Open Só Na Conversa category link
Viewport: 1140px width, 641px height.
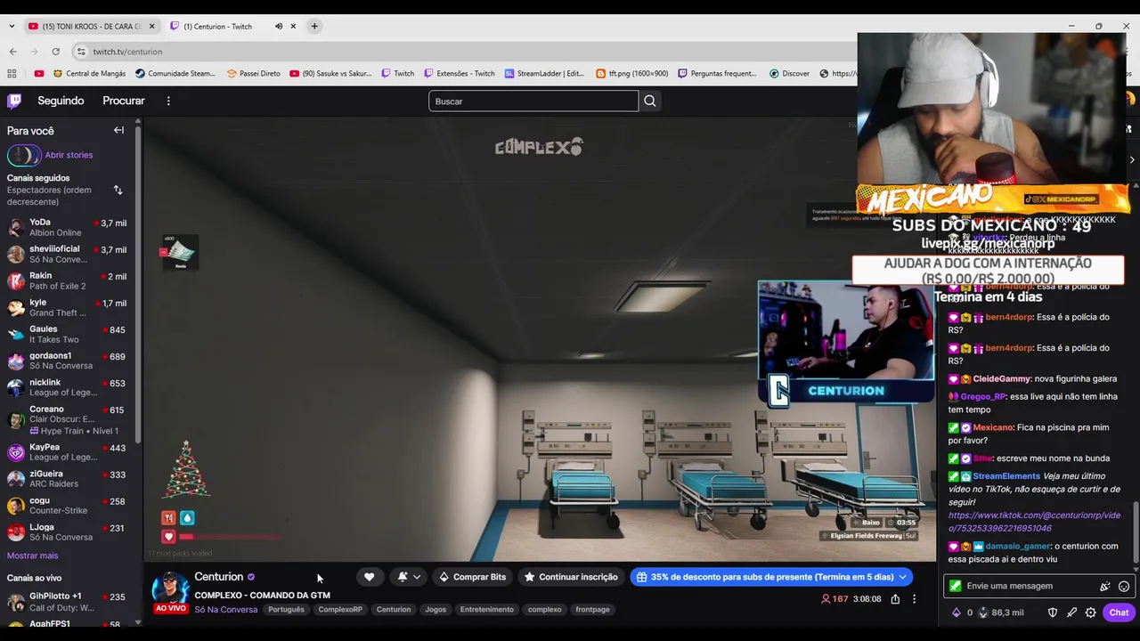[x=226, y=610]
